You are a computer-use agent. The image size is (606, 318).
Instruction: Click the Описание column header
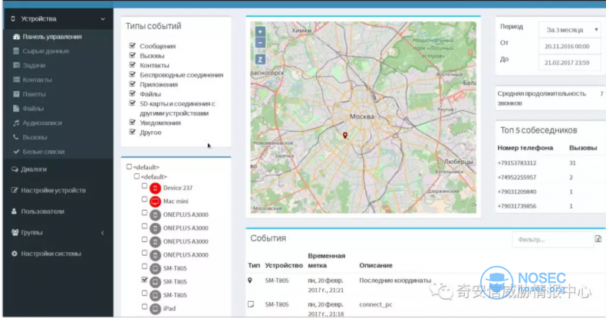(376, 266)
